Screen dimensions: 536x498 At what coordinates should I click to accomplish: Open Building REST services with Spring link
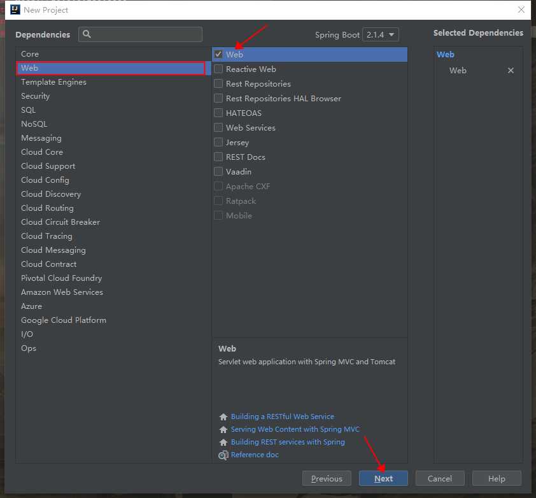point(288,442)
